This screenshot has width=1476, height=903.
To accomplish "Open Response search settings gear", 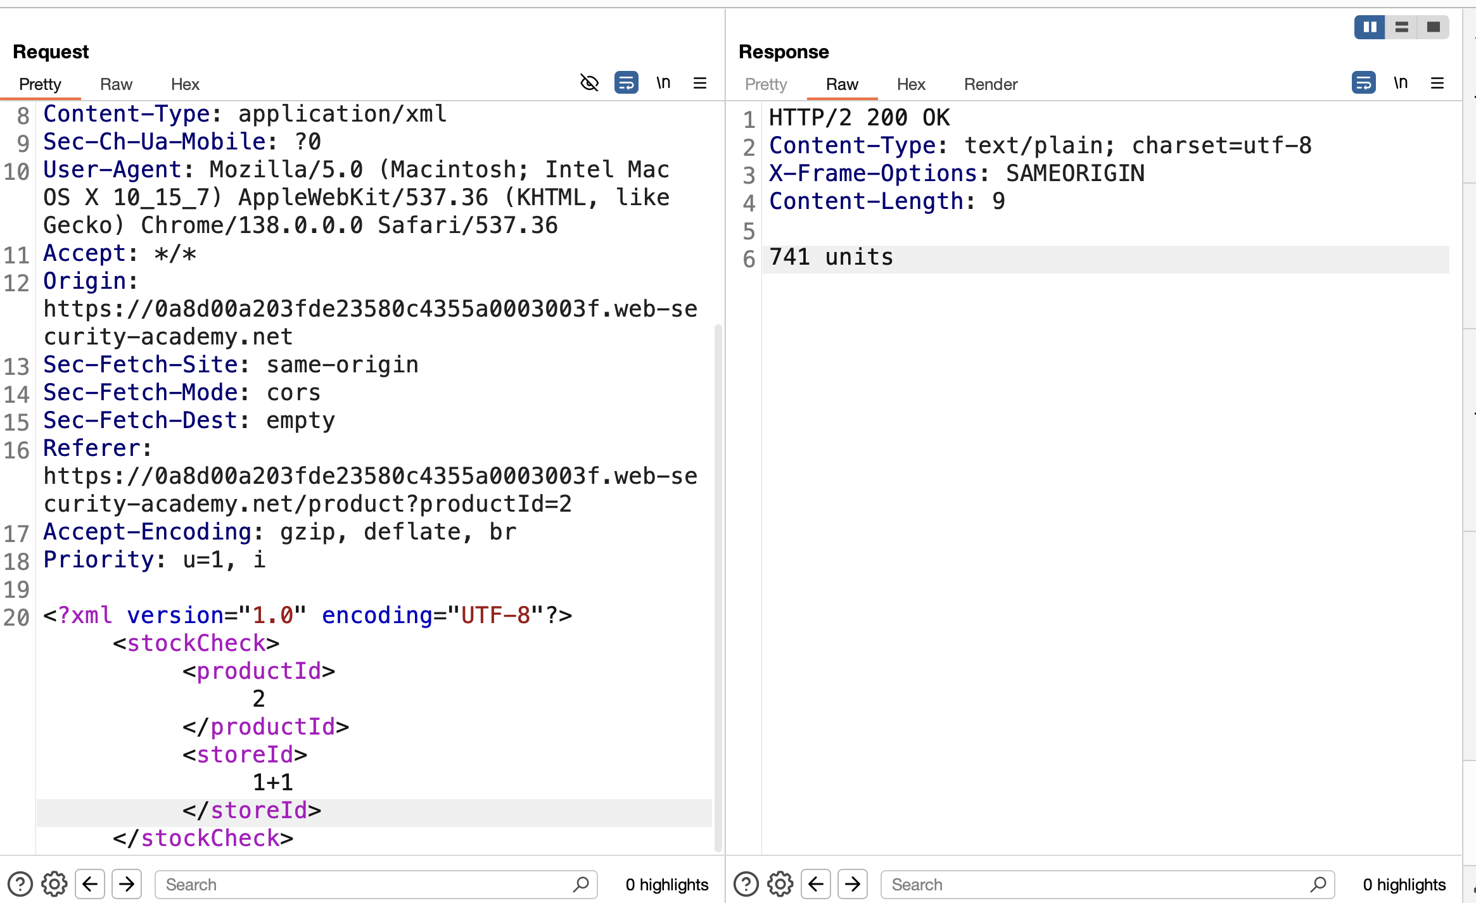I will pos(780,884).
